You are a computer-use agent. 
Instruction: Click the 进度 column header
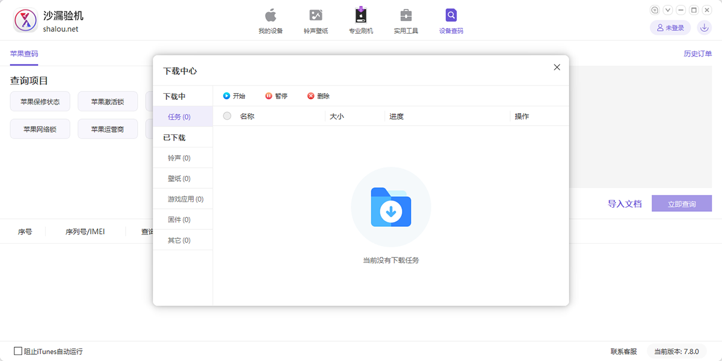click(396, 116)
